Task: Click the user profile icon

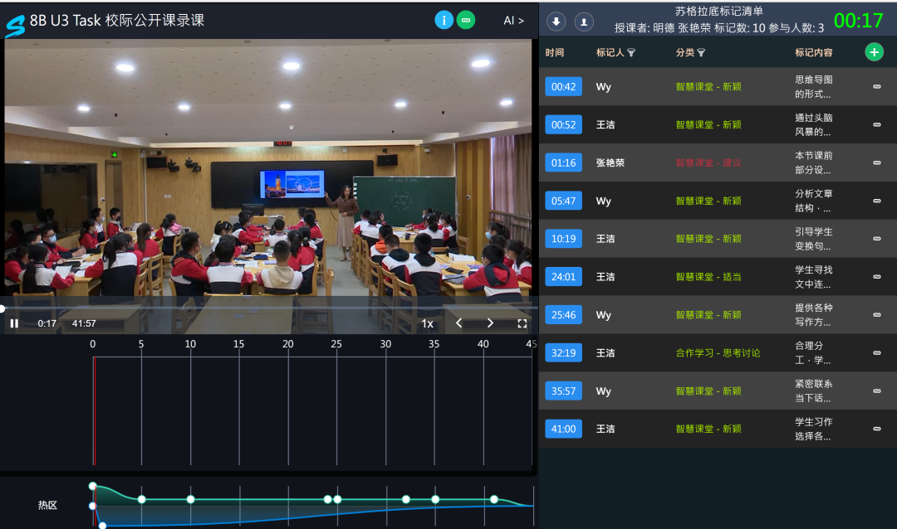Action: point(585,22)
